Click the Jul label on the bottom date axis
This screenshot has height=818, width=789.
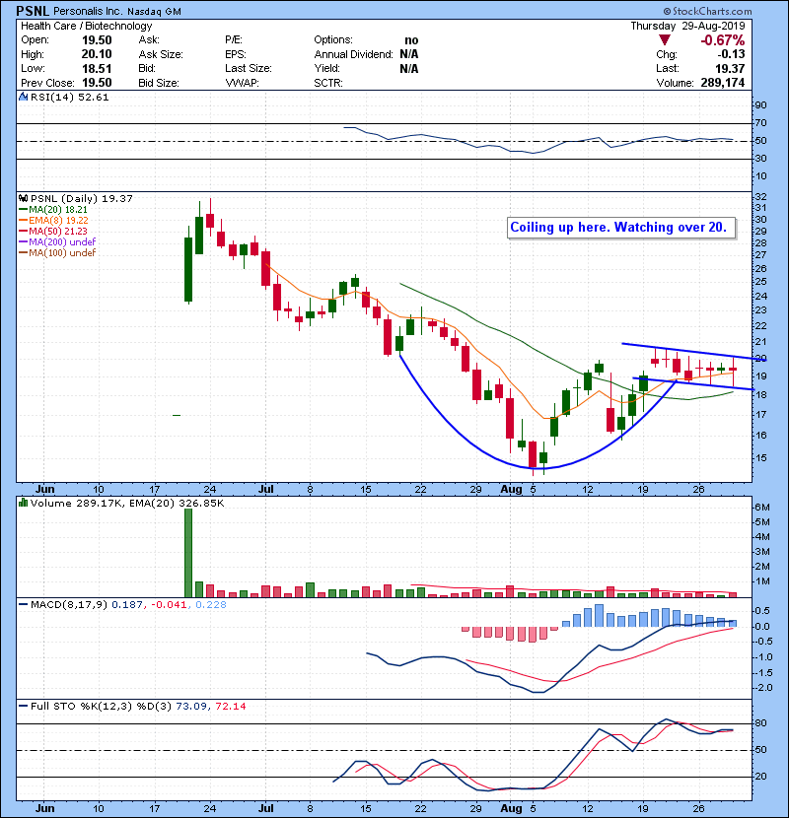pyautogui.click(x=265, y=808)
